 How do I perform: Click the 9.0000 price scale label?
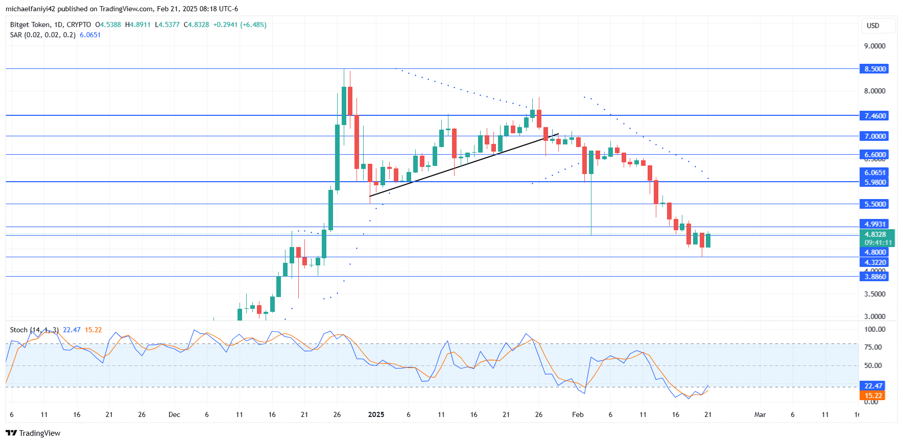point(874,46)
